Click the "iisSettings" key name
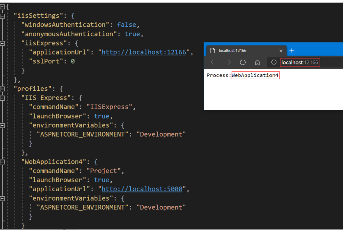 click(x=38, y=16)
